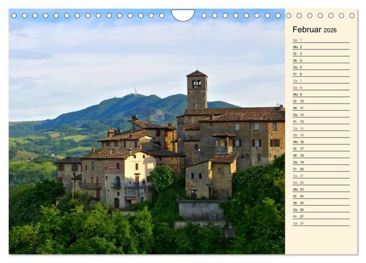366x263 pixels.
Task: Select the "Mi 4" date row
Action: point(321,60)
